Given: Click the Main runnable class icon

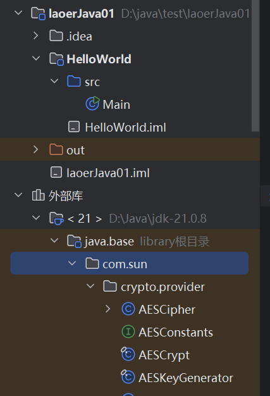Looking at the screenshot, I should click(x=92, y=104).
